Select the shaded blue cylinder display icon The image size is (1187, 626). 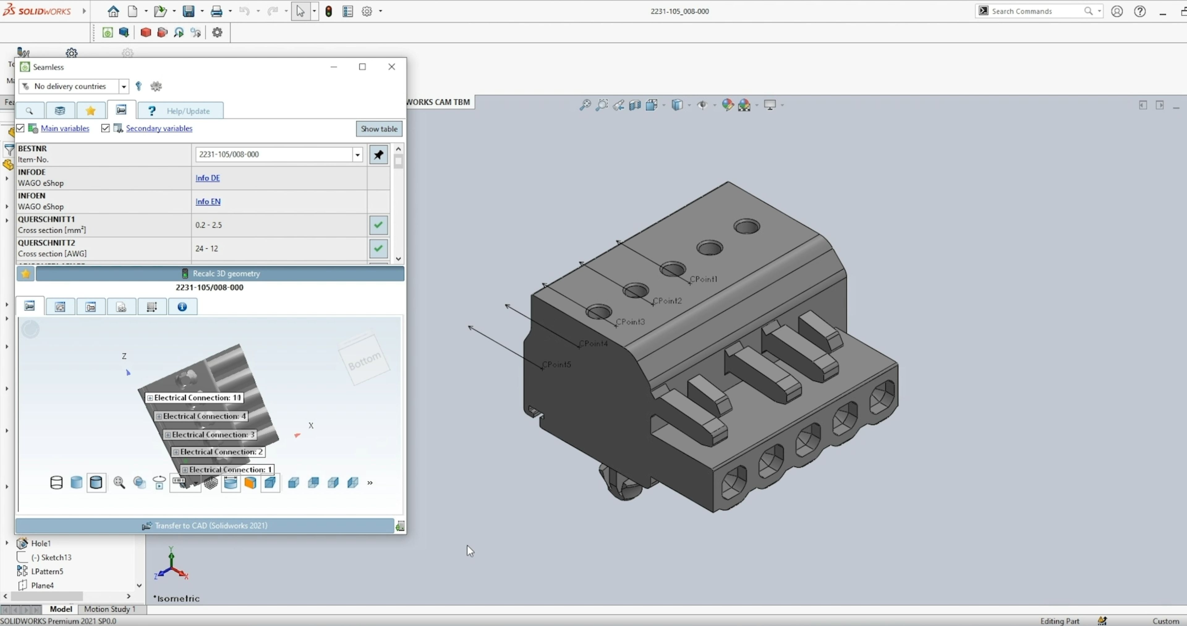tap(76, 483)
